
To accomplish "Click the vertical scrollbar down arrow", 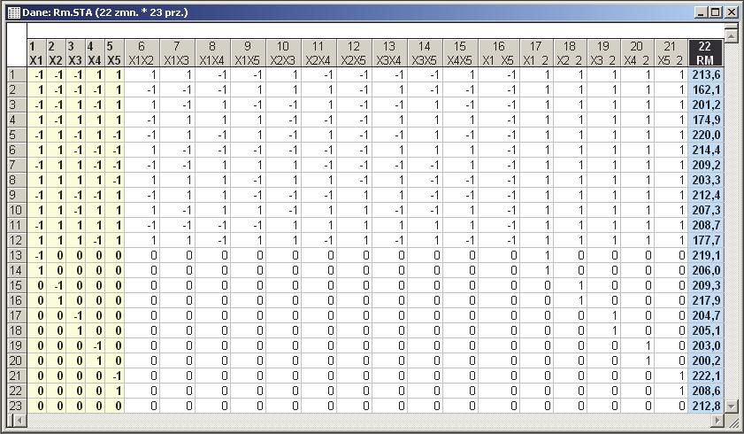I will [x=732, y=407].
